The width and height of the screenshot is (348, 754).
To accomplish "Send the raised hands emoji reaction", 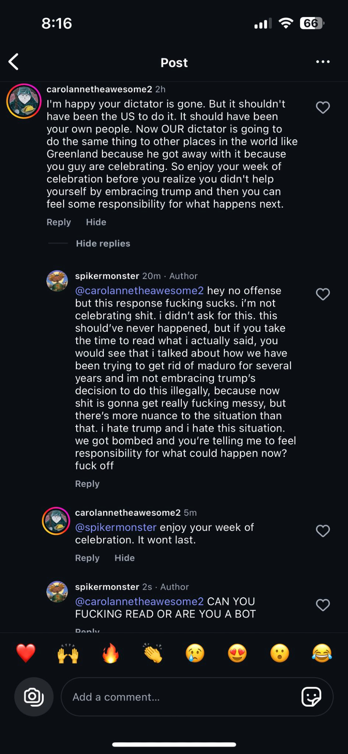I will coord(68,653).
